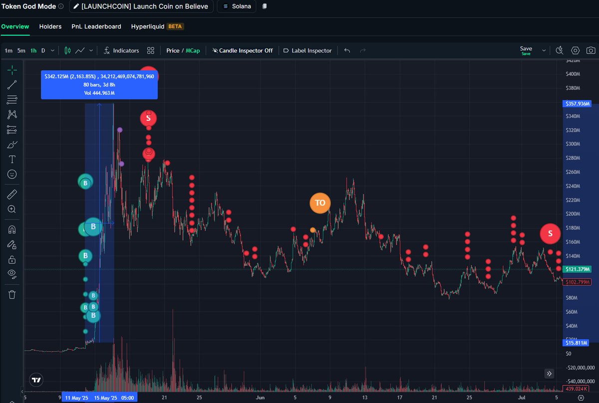The width and height of the screenshot is (599, 403).
Task: Select the 1m timeframe
Action: (x=8, y=50)
